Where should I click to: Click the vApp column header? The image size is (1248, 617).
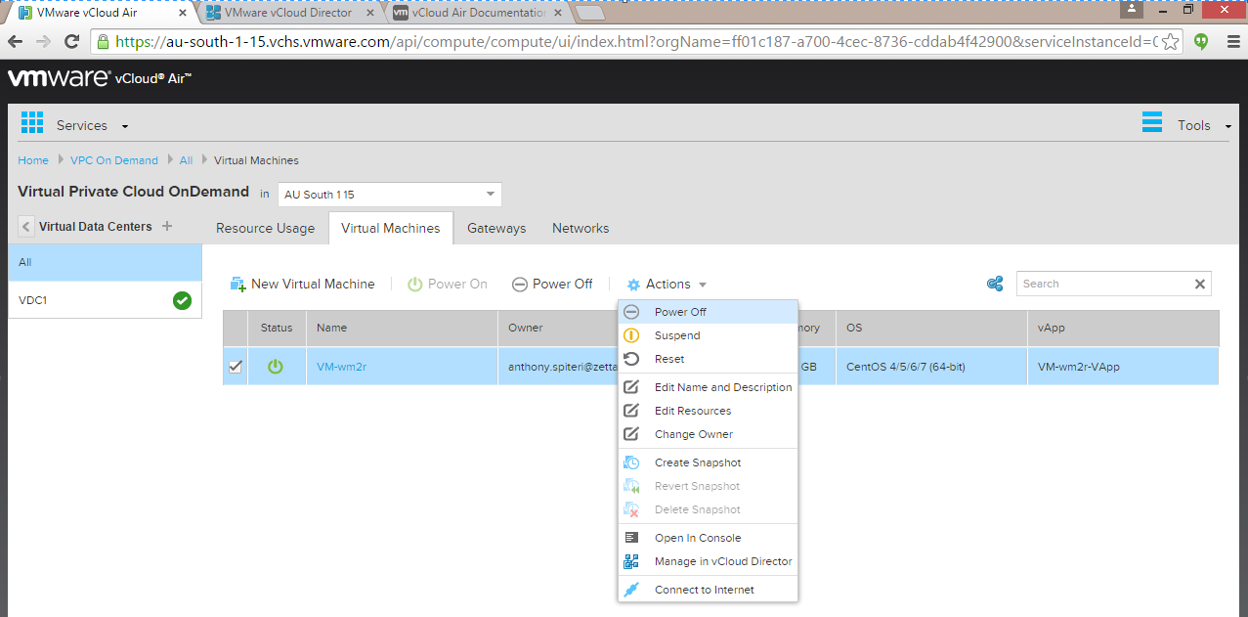1123,328
